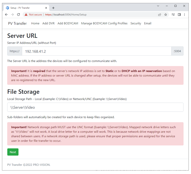This screenshot has height=174, width=191.
Task: Click the Not secure label
Action: (x=35, y=15)
